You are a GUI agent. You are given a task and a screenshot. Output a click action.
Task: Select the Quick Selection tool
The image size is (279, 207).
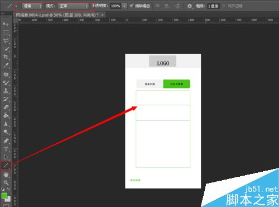tap(6, 49)
